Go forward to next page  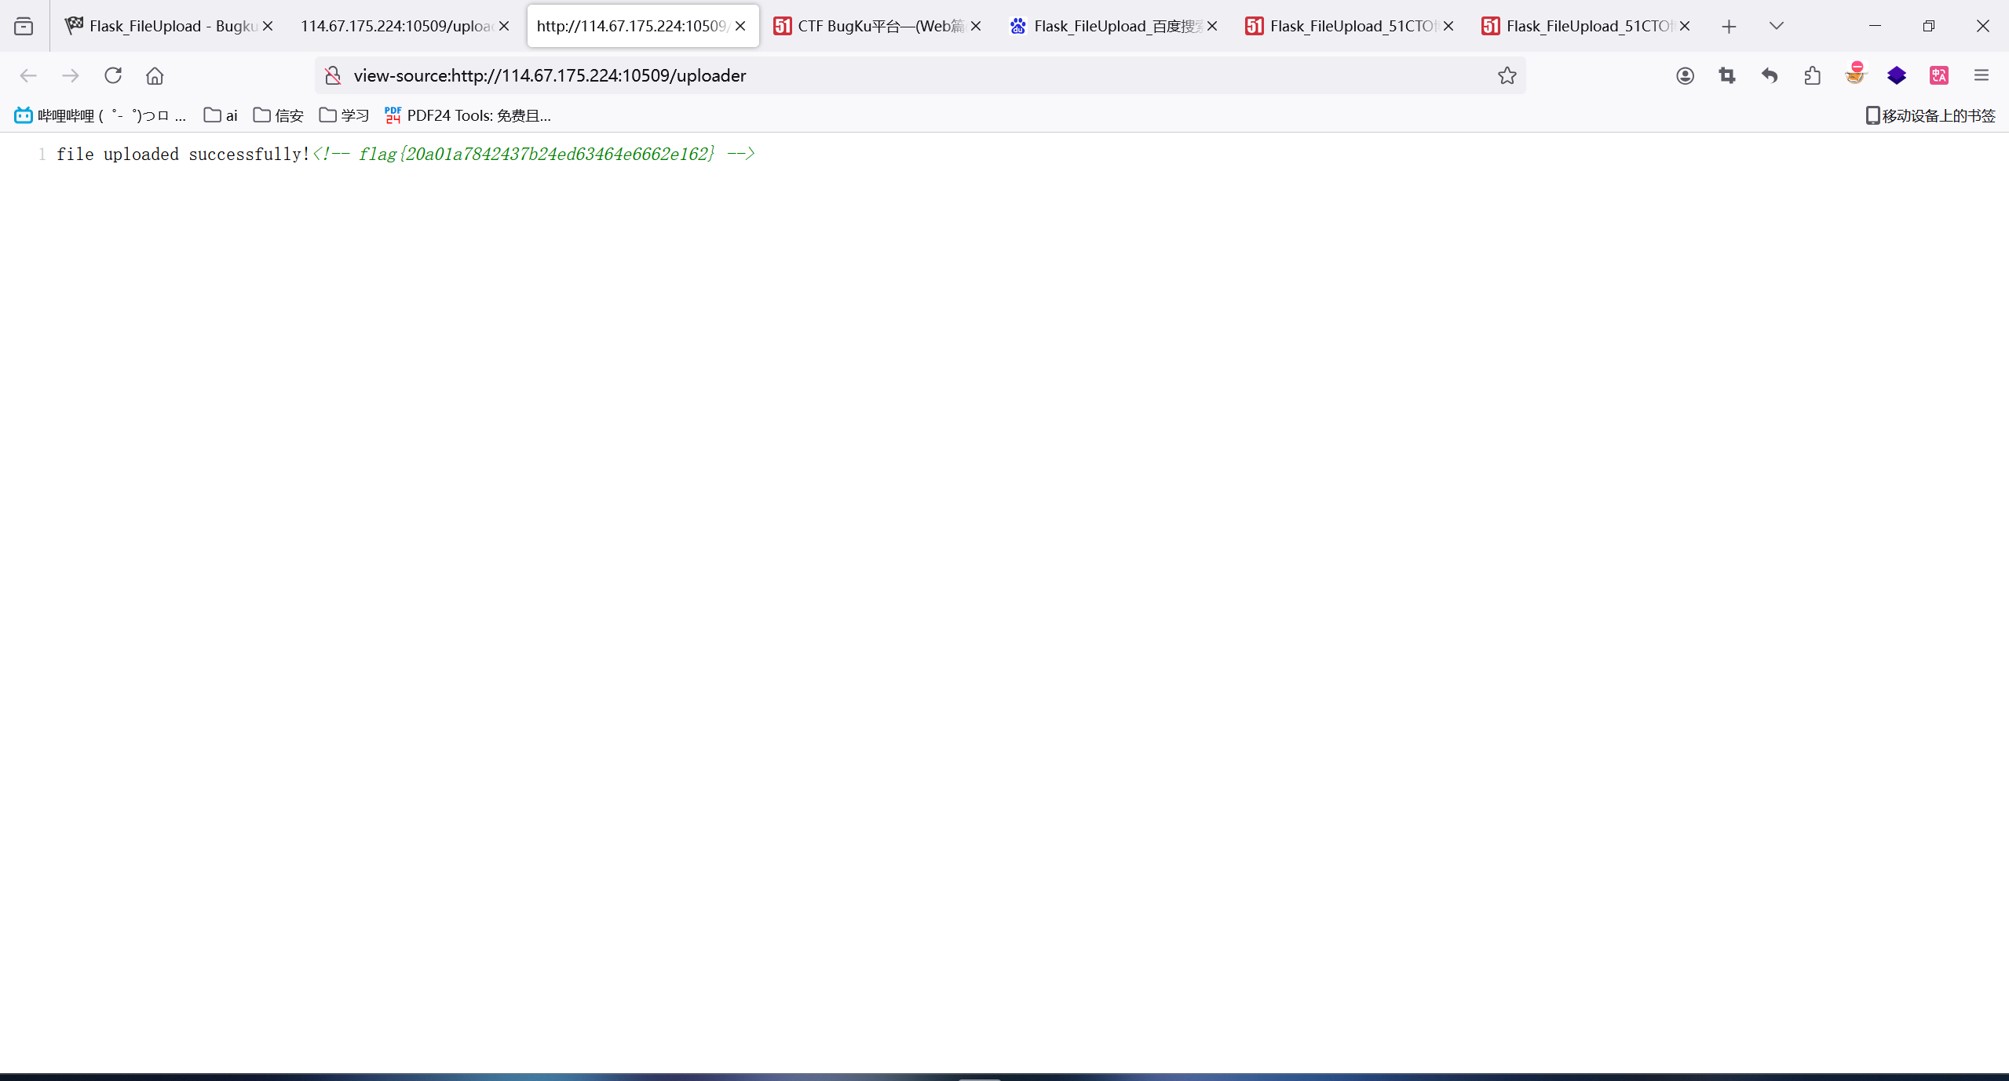pyautogui.click(x=71, y=75)
